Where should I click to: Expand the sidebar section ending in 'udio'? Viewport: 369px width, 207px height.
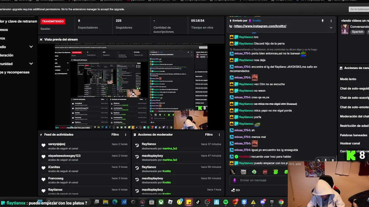point(31,47)
